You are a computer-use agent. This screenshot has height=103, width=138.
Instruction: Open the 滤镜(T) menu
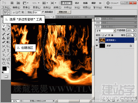pos(57,7)
